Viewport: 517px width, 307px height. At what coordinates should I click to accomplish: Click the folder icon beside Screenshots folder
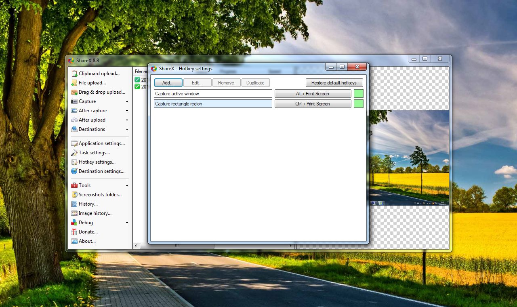(x=74, y=195)
